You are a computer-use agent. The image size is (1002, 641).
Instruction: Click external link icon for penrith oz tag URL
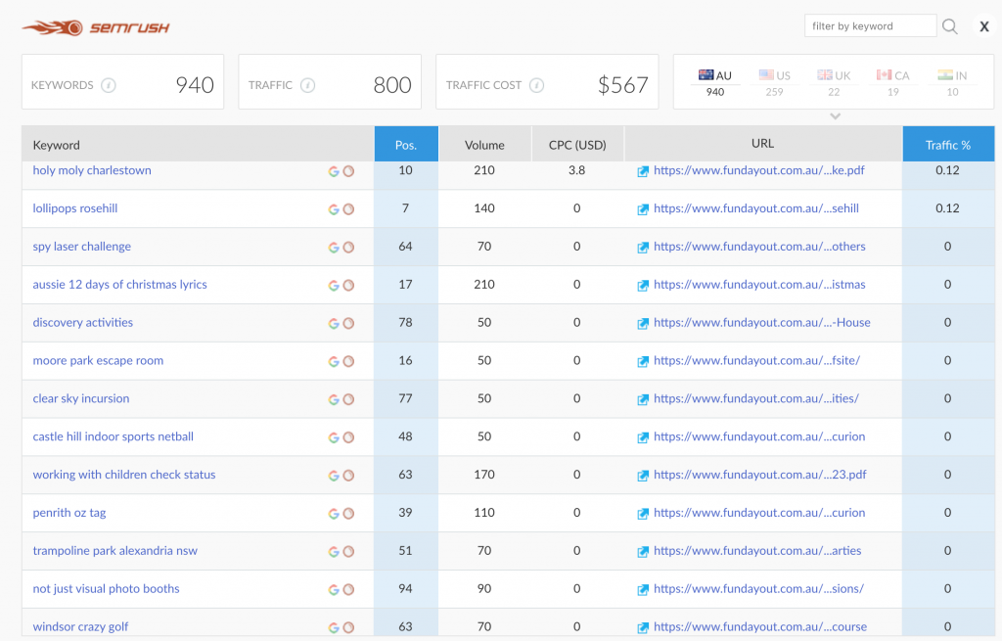643,513
